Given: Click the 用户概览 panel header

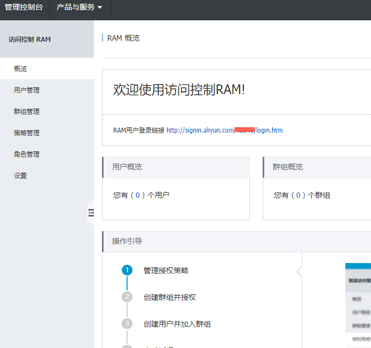Looking at the screenshot, I should (x=176, y=167).
